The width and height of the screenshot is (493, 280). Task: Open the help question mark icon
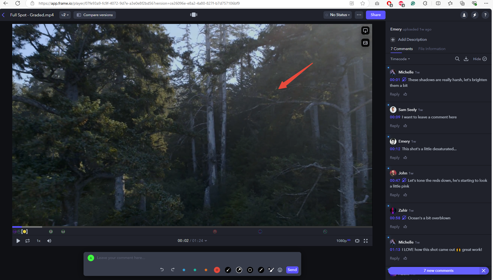[485, 15]
